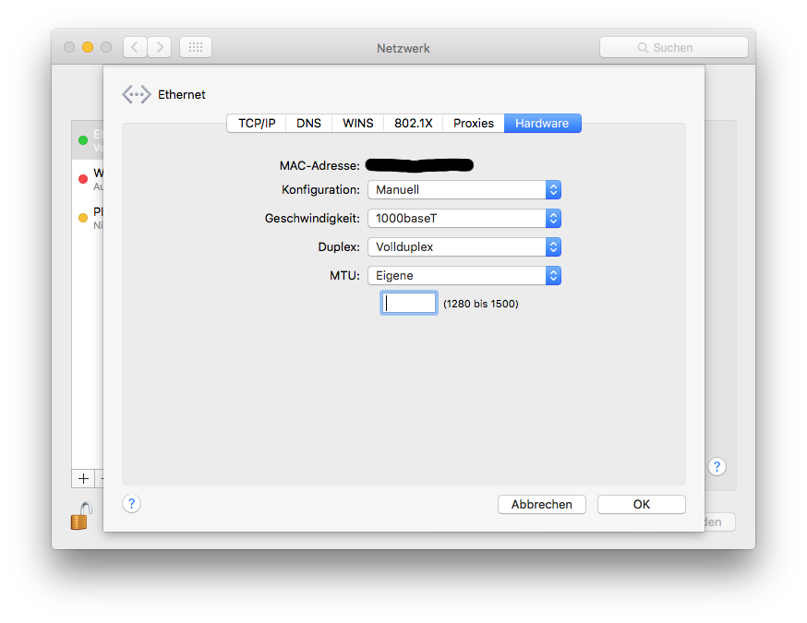The width and height of the screenshot is (807, 623).
Task: Focus the Suchen search field
Action: pos(673,47)
